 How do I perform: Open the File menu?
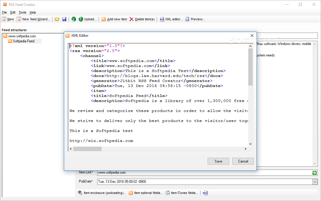point(4,12)
